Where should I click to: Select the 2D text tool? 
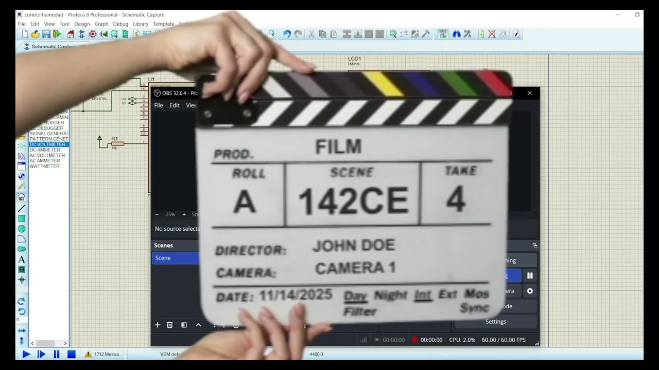point(22,260)
